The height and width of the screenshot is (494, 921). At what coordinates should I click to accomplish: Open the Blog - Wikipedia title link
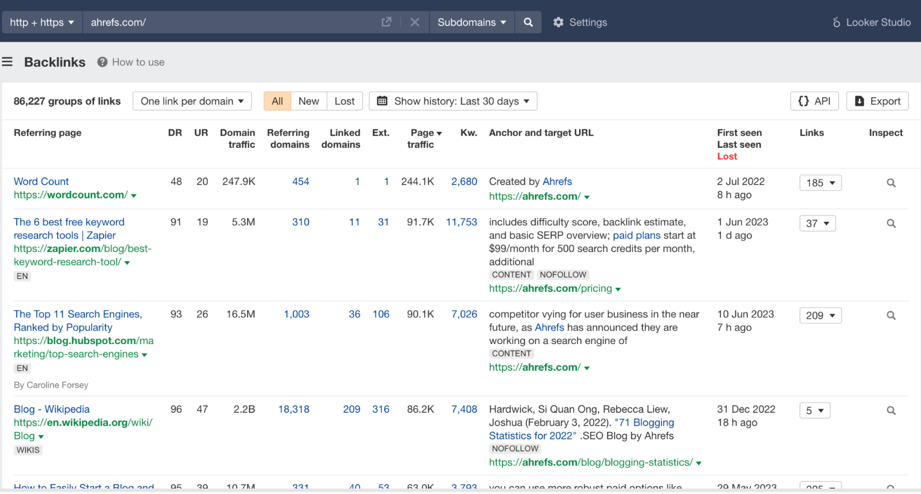pyautogui.click(x=52, y=409)
